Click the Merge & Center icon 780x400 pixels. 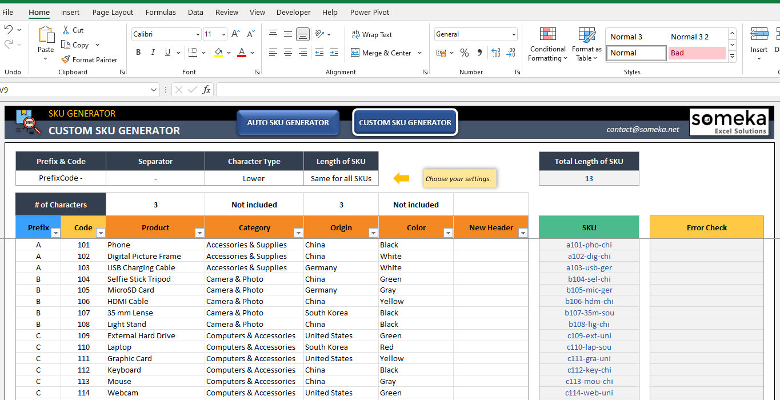[354, 53]
